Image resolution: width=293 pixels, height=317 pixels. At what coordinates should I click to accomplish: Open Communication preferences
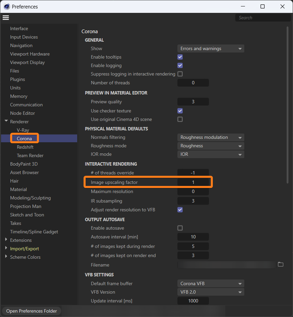[26, 105]
